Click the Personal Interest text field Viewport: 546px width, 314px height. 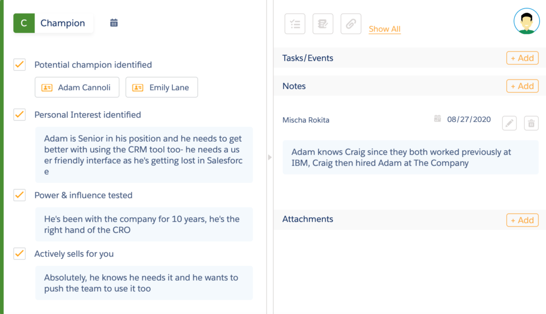[x=144, y=155]
